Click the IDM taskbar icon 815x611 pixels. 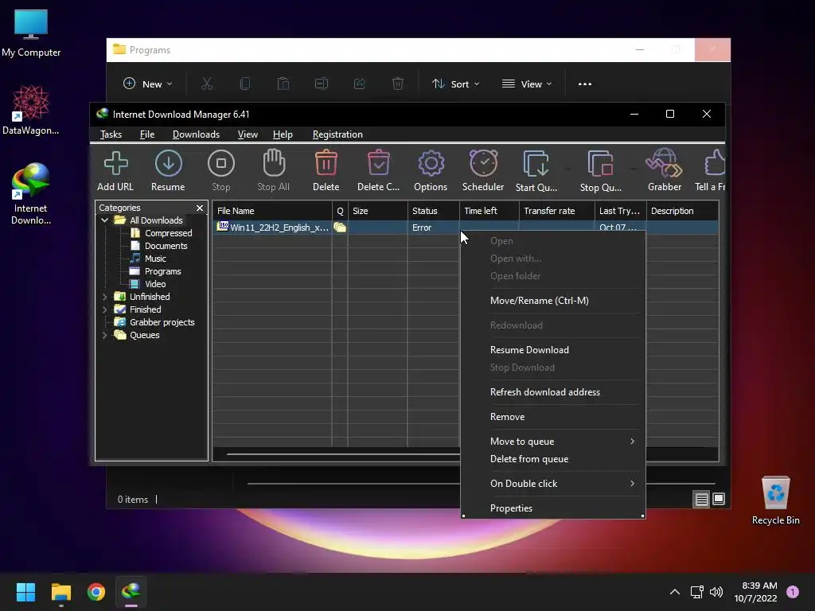tap(131, 592)
